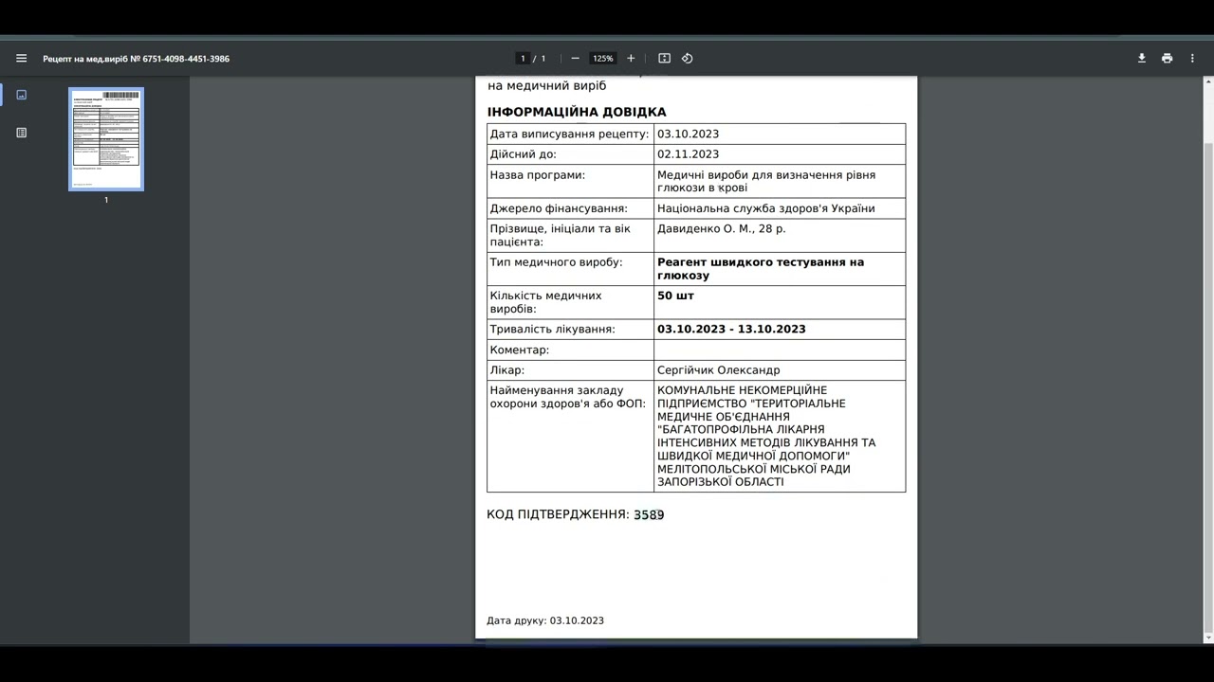
Task: Open the three-dot more actions menu
Action: [1192, 58]
